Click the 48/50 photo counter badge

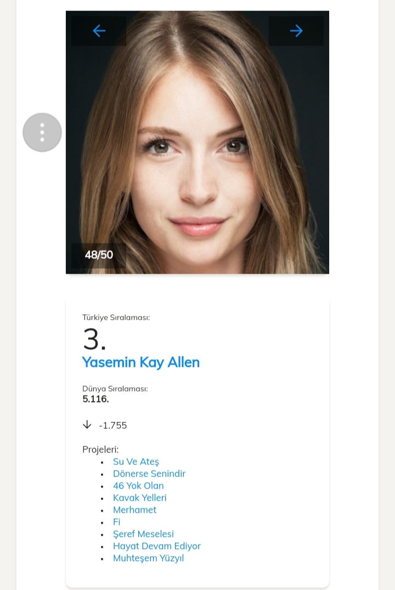pos(99,255)
